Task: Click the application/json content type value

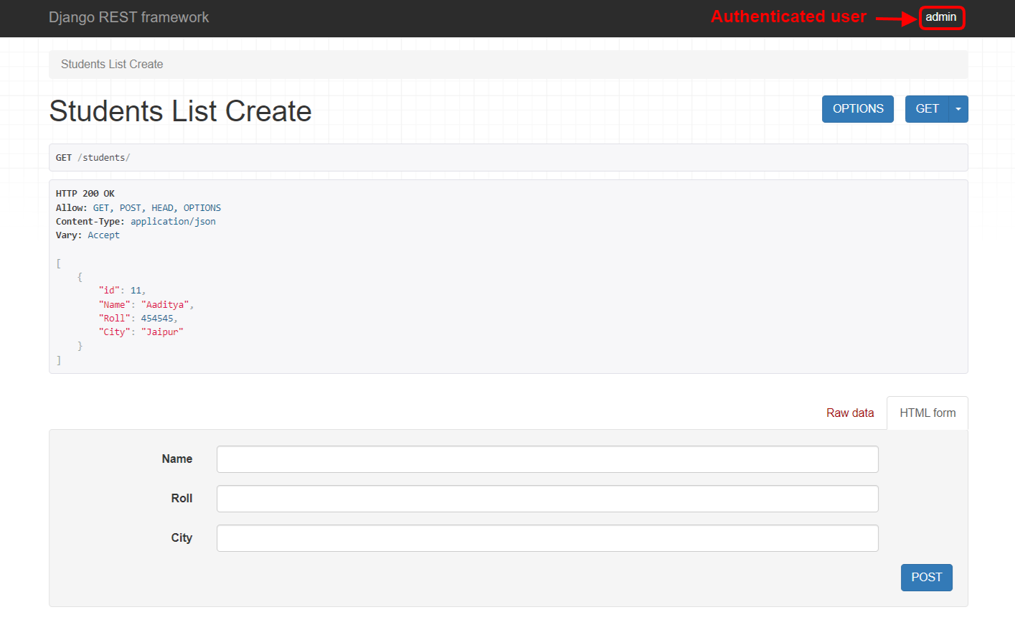Action: (173, 222)
